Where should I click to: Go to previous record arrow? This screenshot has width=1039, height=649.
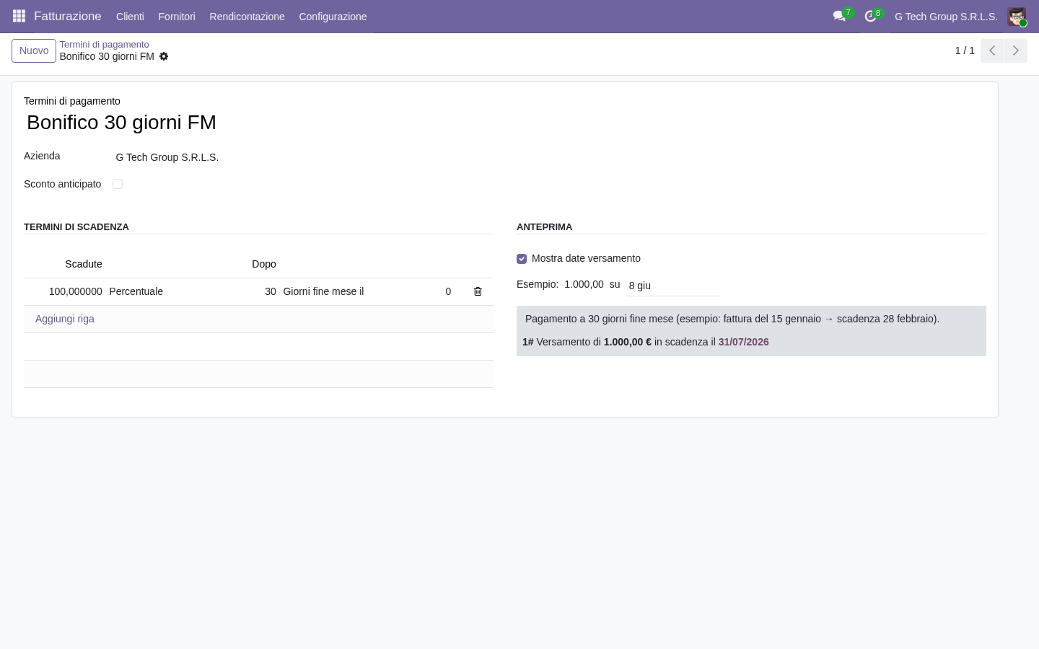coord(992,50)
